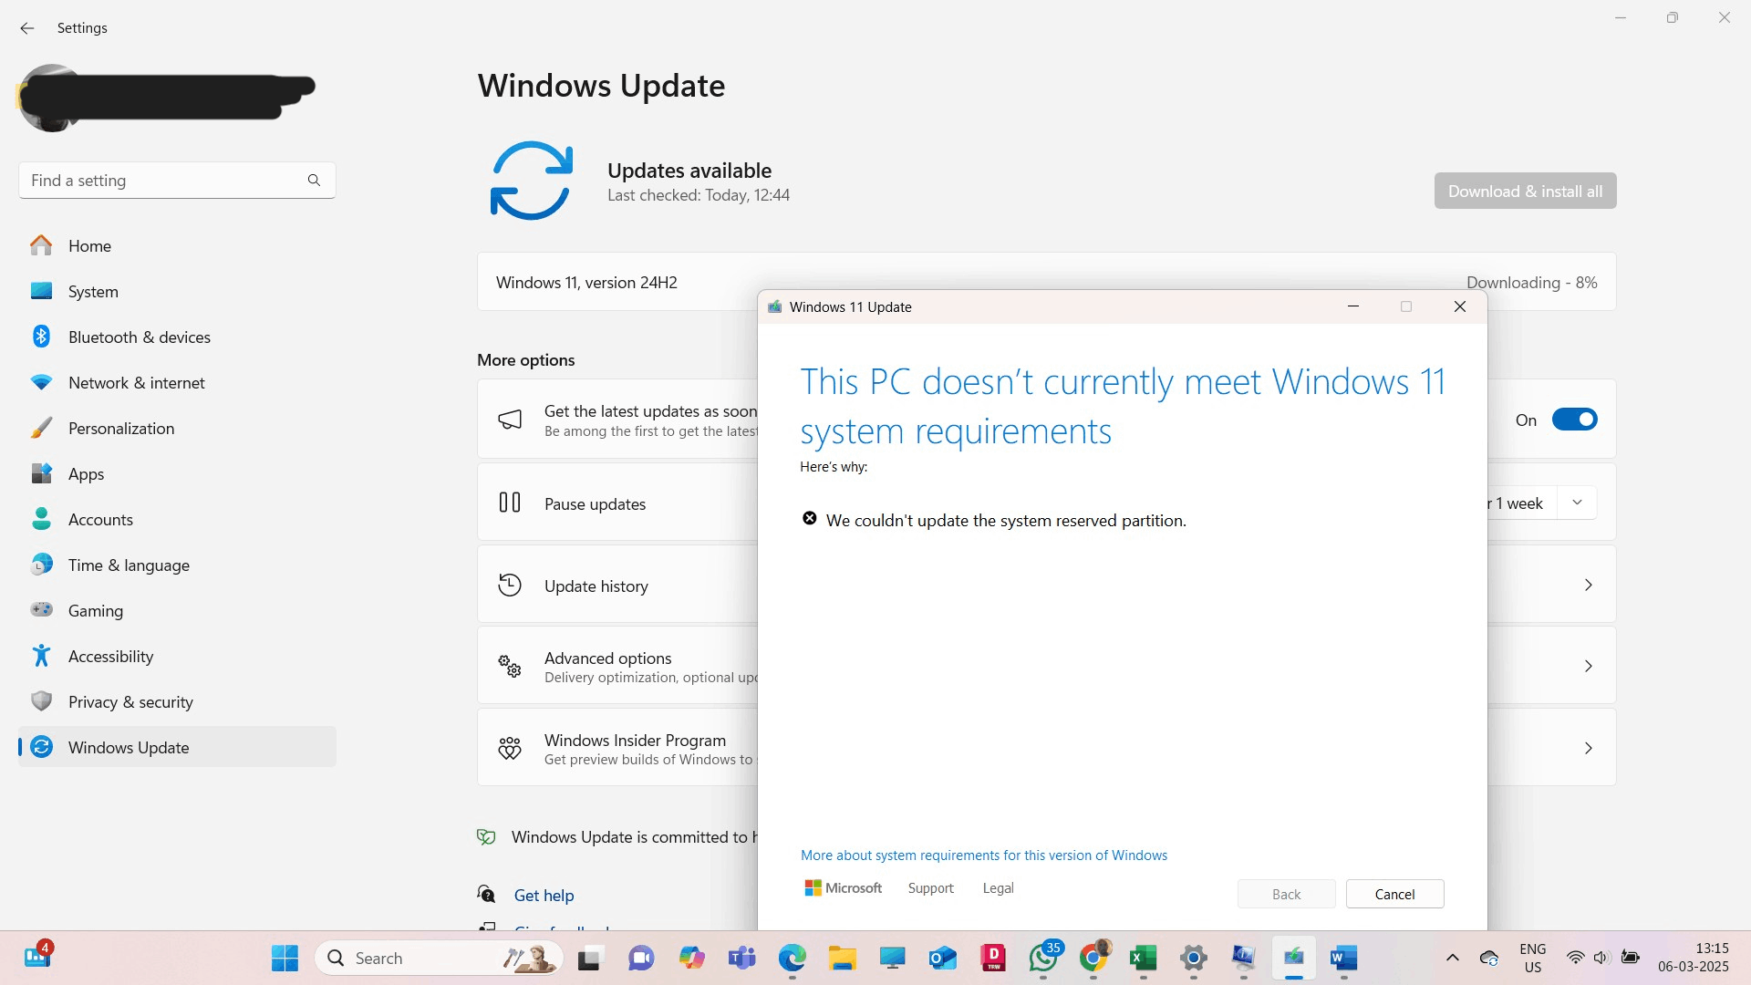The height and width of the screenshot is (985, 1751).
Task: Click the Bluetooth & devices sidebar icon
Action: (x=42, y=337)
